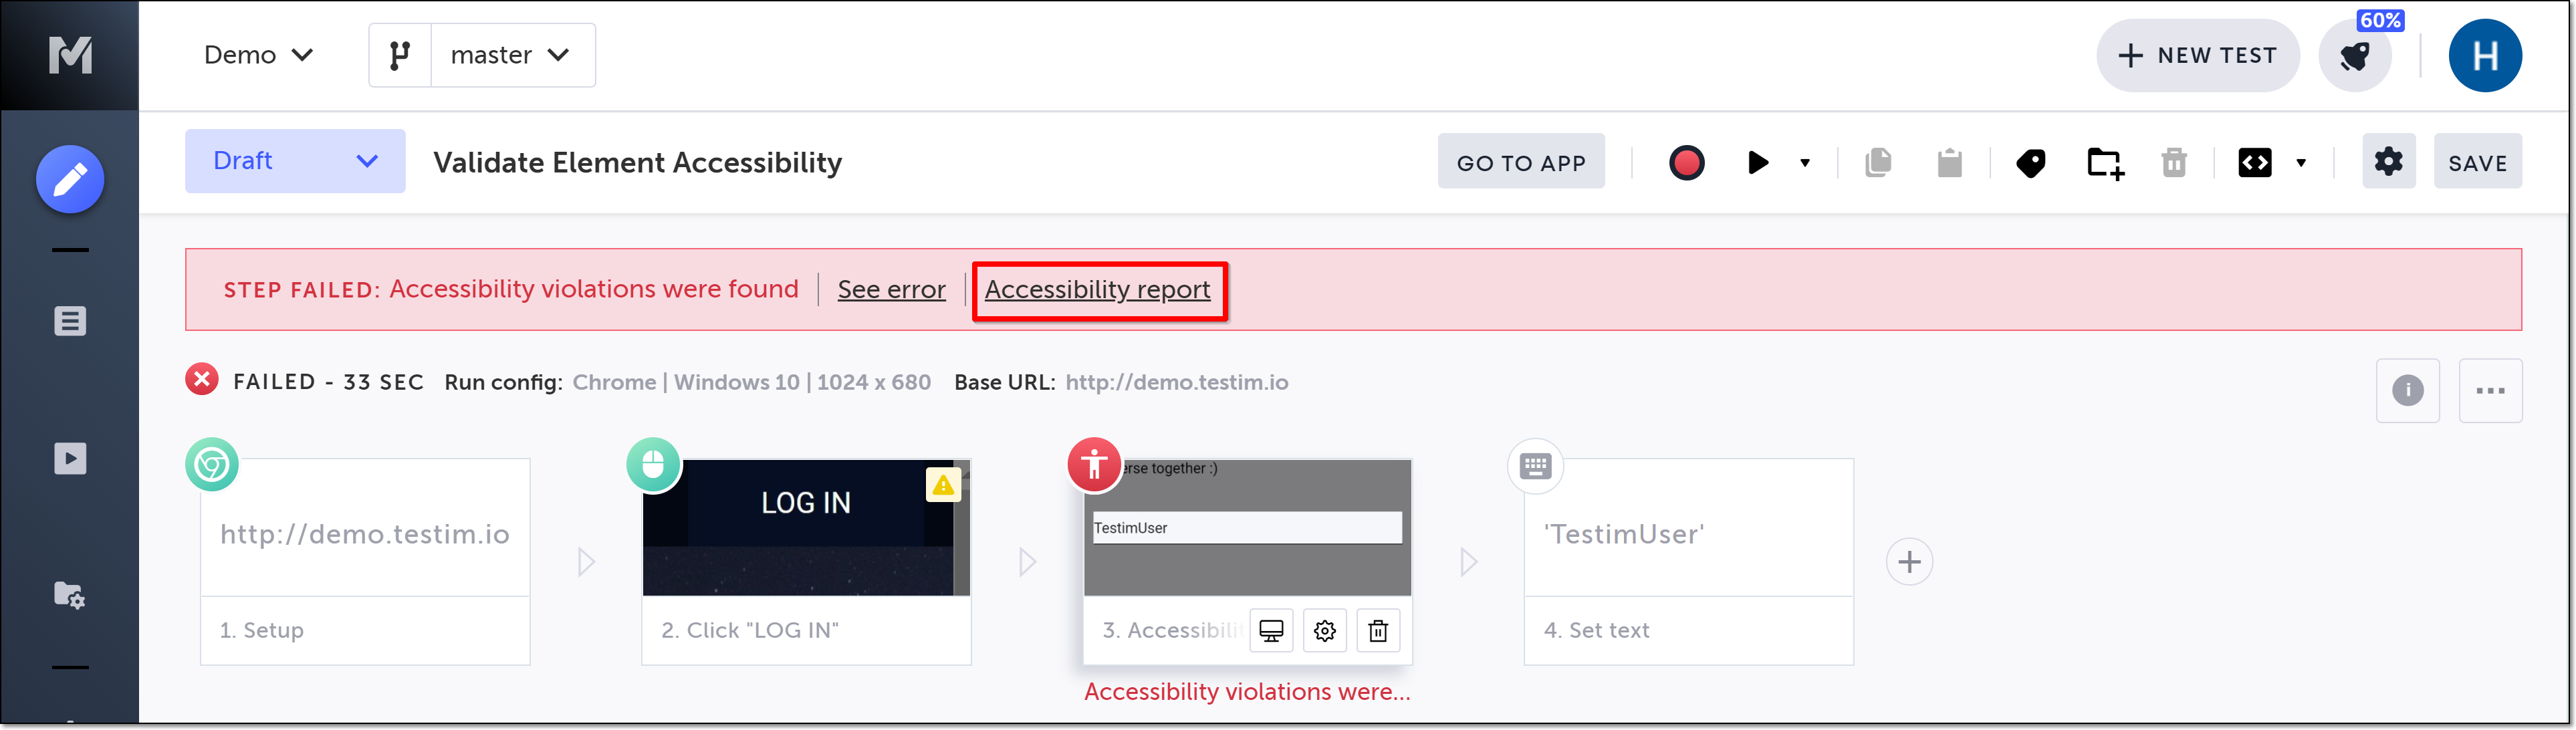Screen dimensions: 2576x730
Task: Click the NEW TEST button
Action: pyautogui.click(x=2197, y=55)
